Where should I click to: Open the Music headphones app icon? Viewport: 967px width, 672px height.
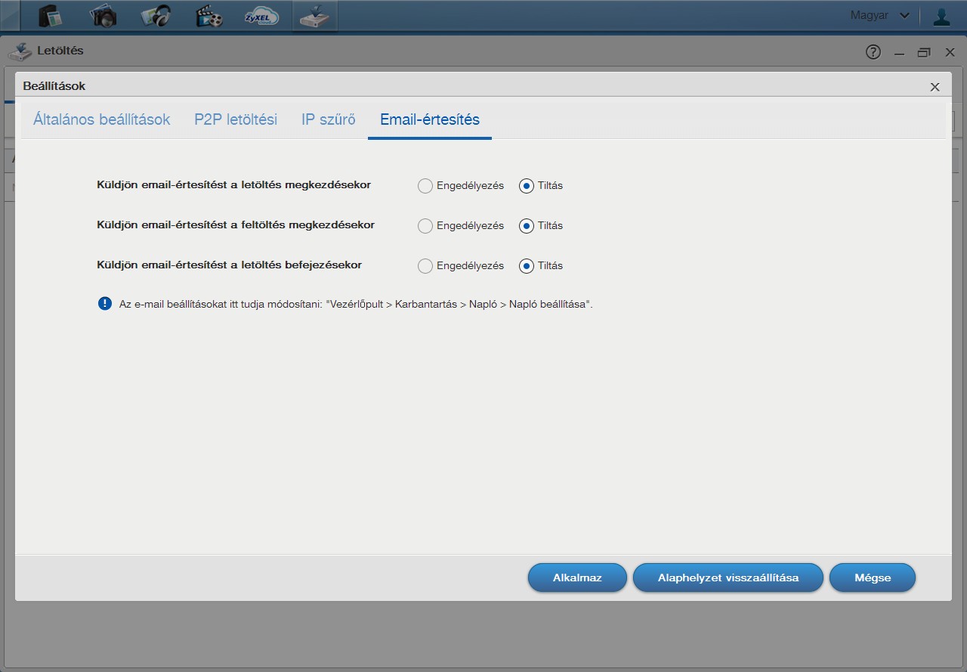(156, 16)
